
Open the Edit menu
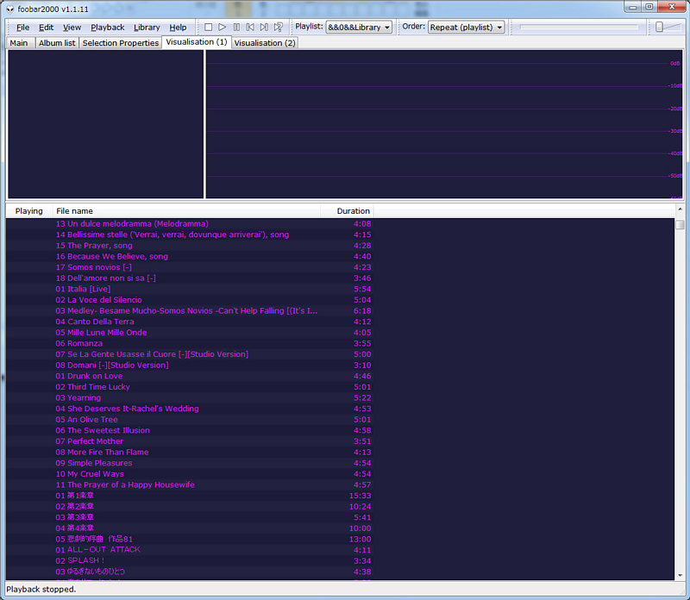click(47, 28)
